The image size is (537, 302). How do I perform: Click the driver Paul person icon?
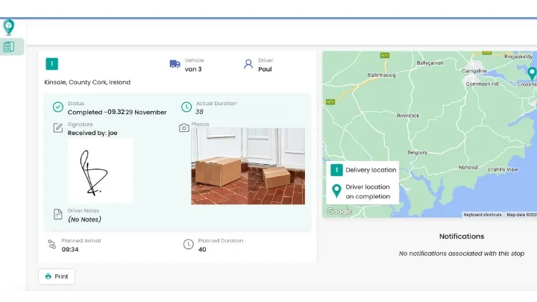[248, 64]
